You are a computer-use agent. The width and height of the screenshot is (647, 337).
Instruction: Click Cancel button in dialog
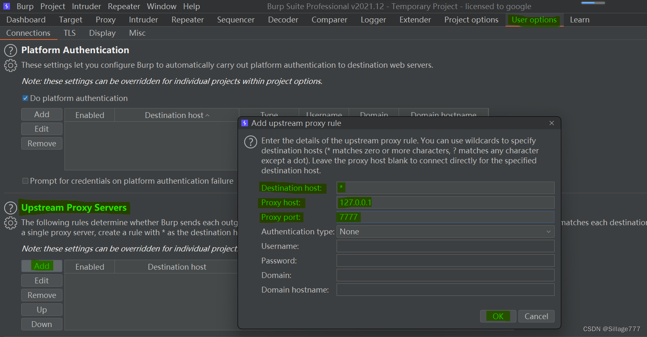[536, 316]
